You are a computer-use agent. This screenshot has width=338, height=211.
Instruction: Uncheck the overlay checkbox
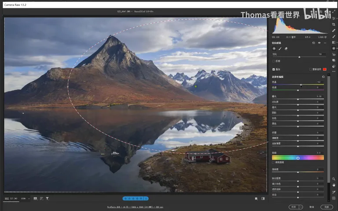coord(274,69)
